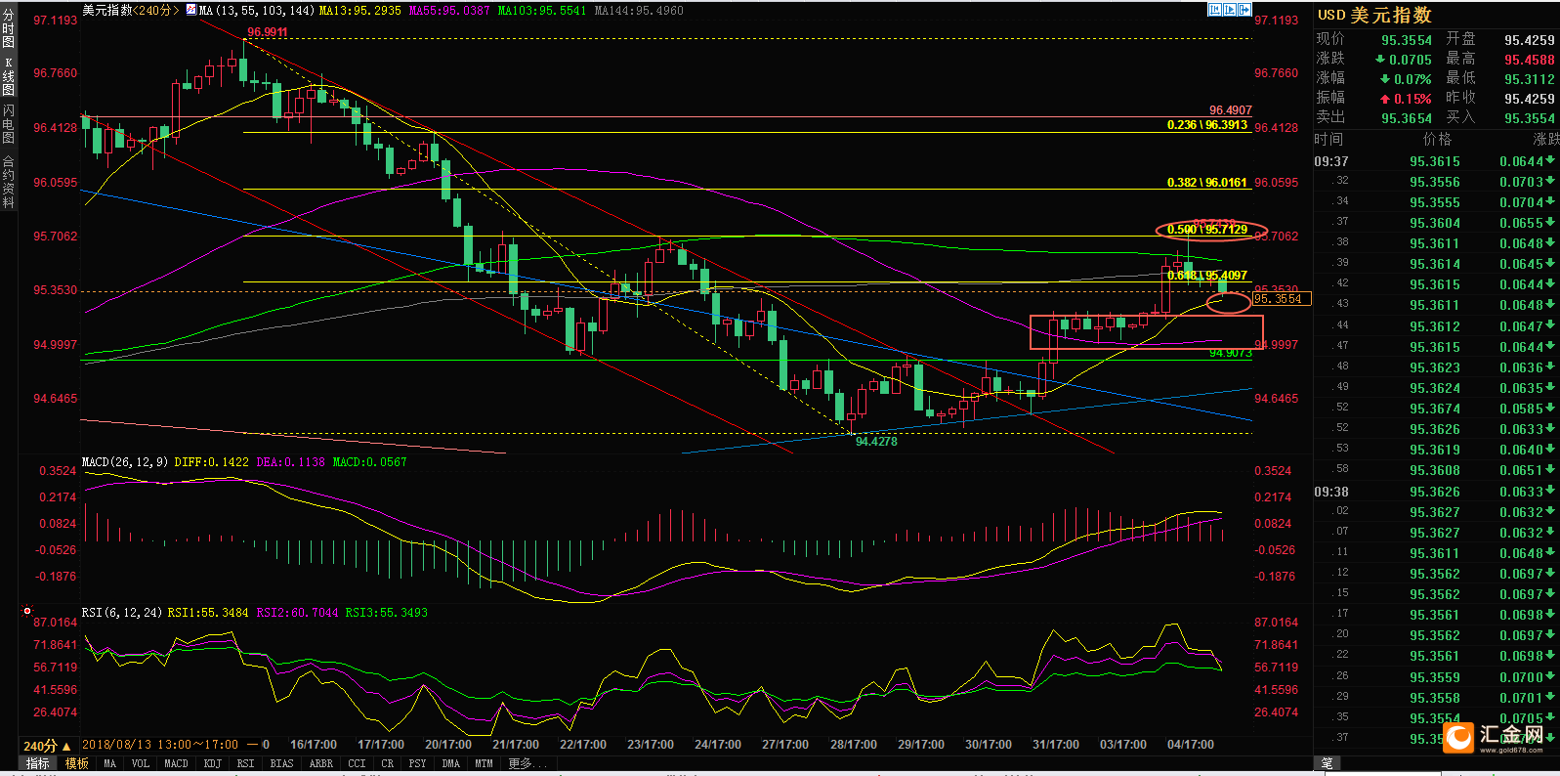1560x776 pixels.
Task: Click the 0.500 Fibonacci level label
Action: [1207, 230]
